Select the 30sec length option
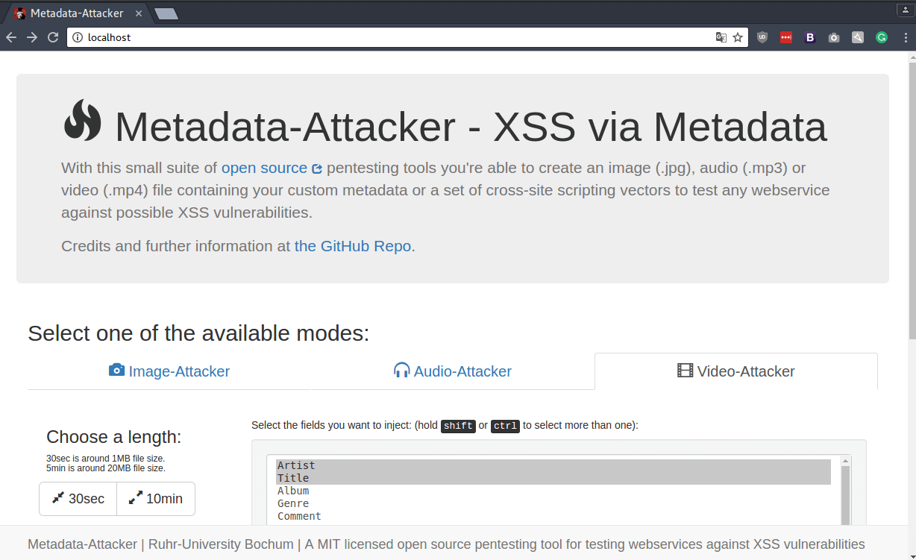 [x=78, y=499]
